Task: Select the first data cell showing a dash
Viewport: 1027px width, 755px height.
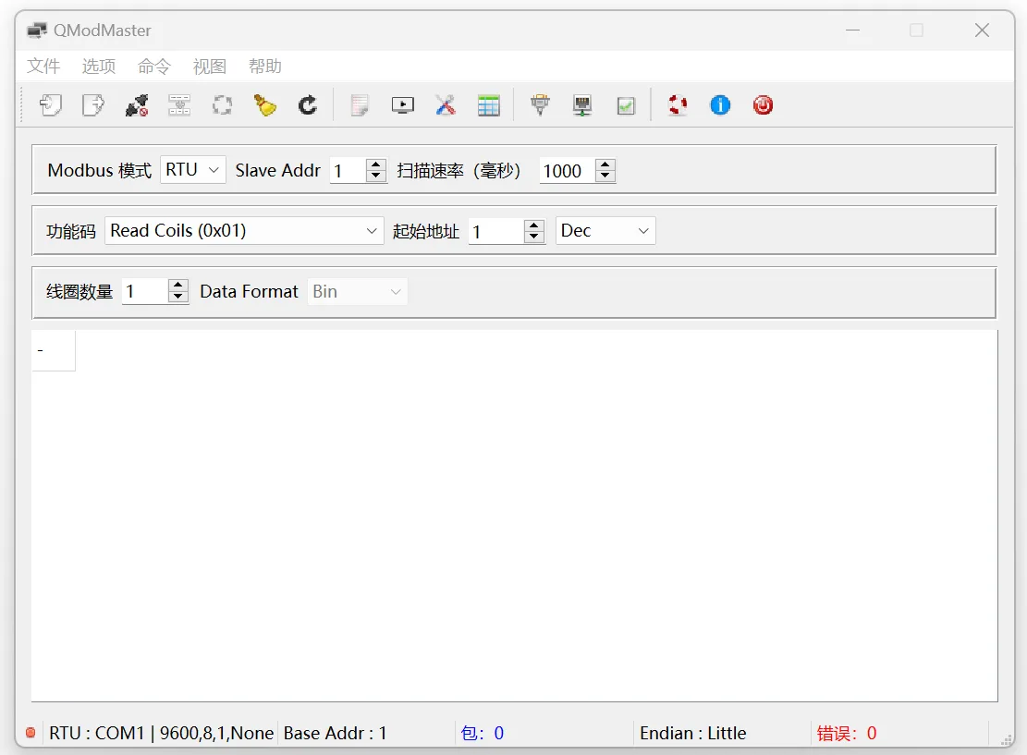Action: 54,350
